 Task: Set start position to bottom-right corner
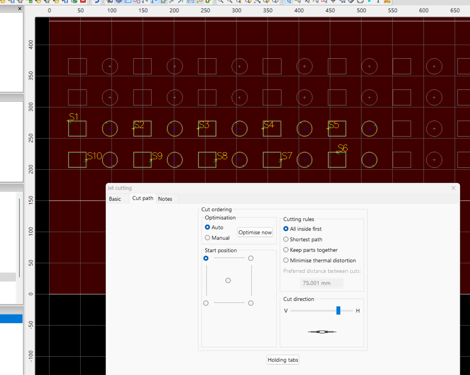tap(251, 303)
